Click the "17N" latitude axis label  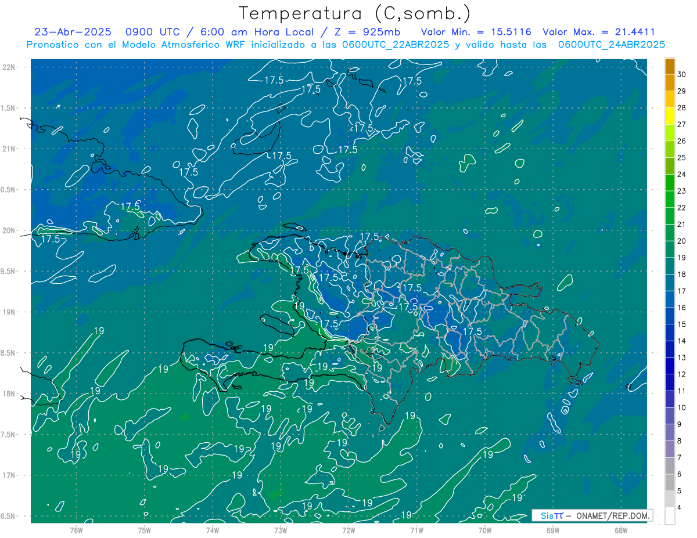pos(9,475)
